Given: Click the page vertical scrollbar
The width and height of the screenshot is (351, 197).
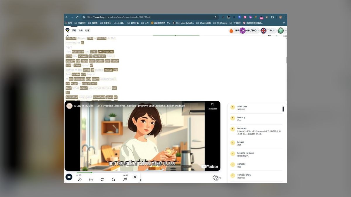Looking at the screenshot, I should tap(286, 60).
